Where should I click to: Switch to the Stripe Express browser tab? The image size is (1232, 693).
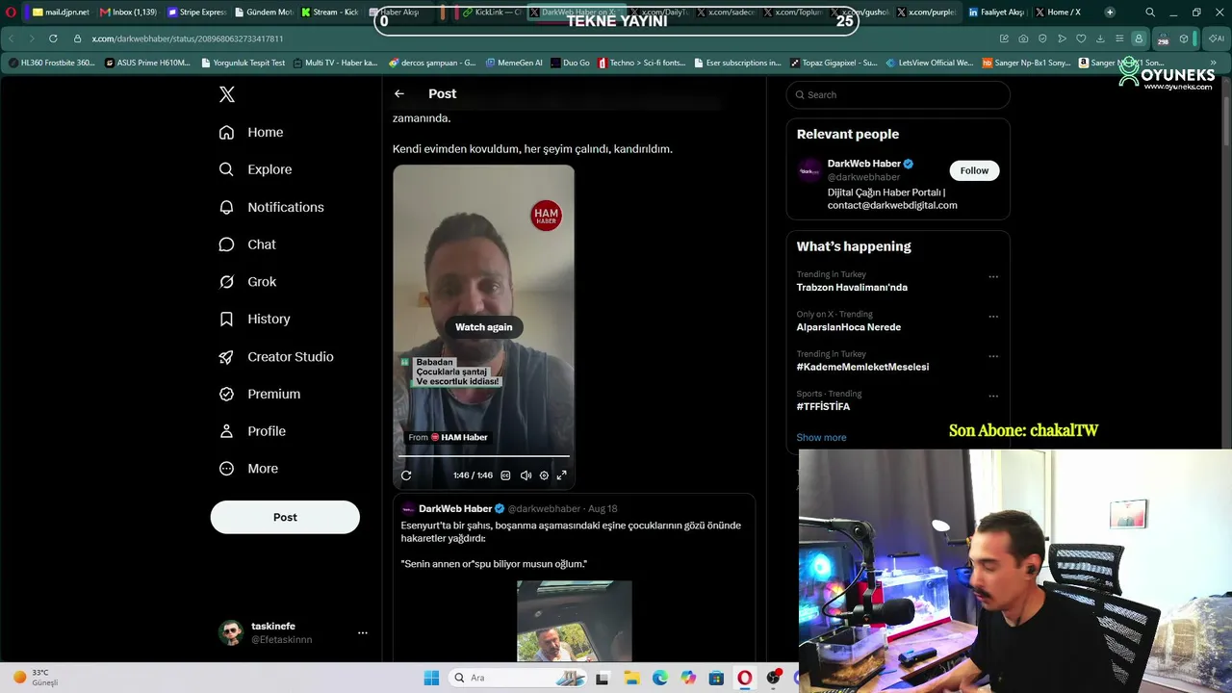195,13
